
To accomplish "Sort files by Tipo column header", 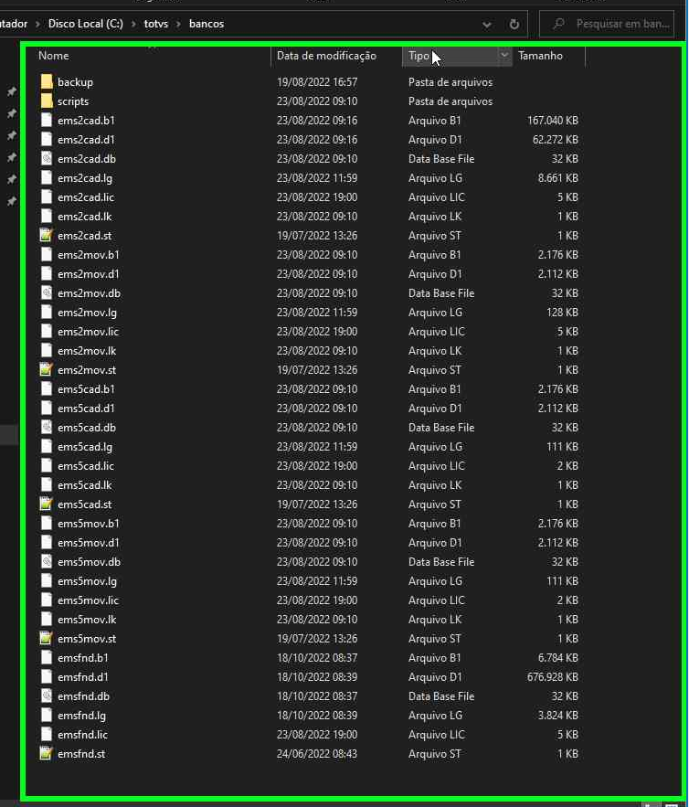I will (x=419, y=56).
